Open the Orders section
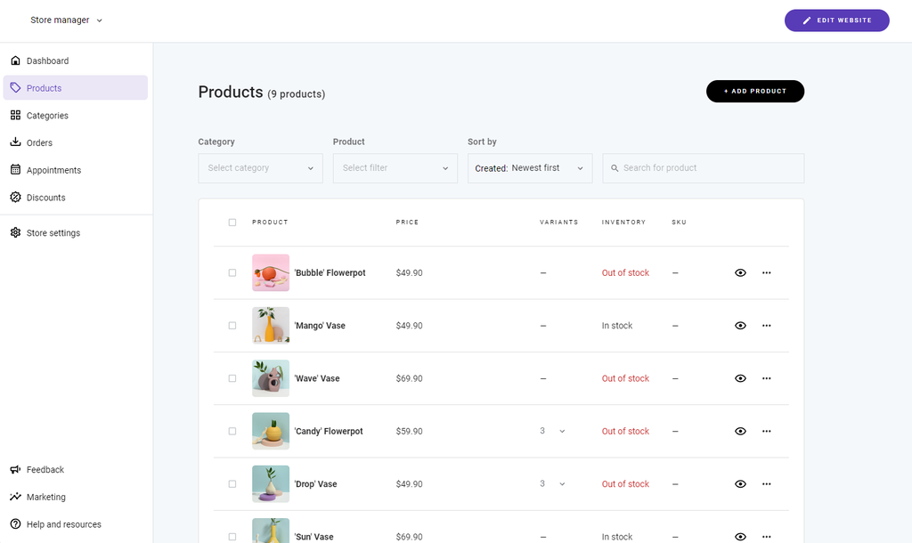 [42, 142]
